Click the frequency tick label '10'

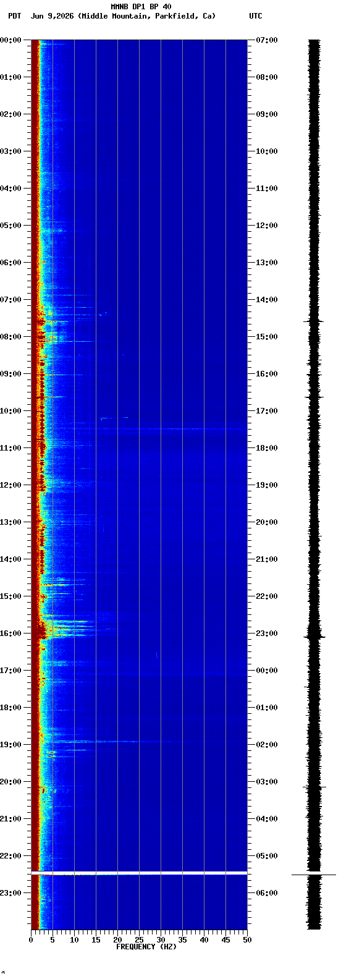tap(74, 941)
